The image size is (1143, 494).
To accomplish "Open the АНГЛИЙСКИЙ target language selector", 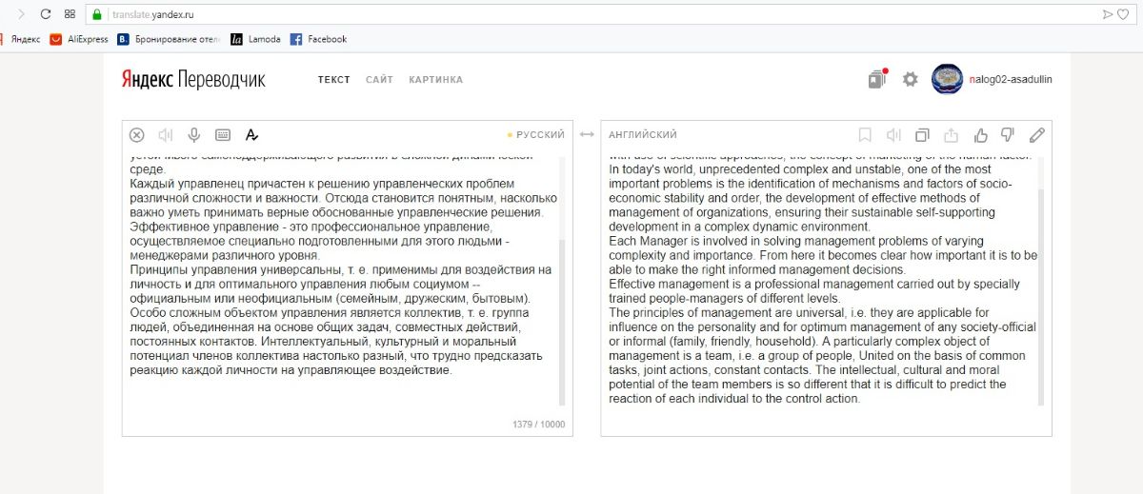I will pos(643,135).
